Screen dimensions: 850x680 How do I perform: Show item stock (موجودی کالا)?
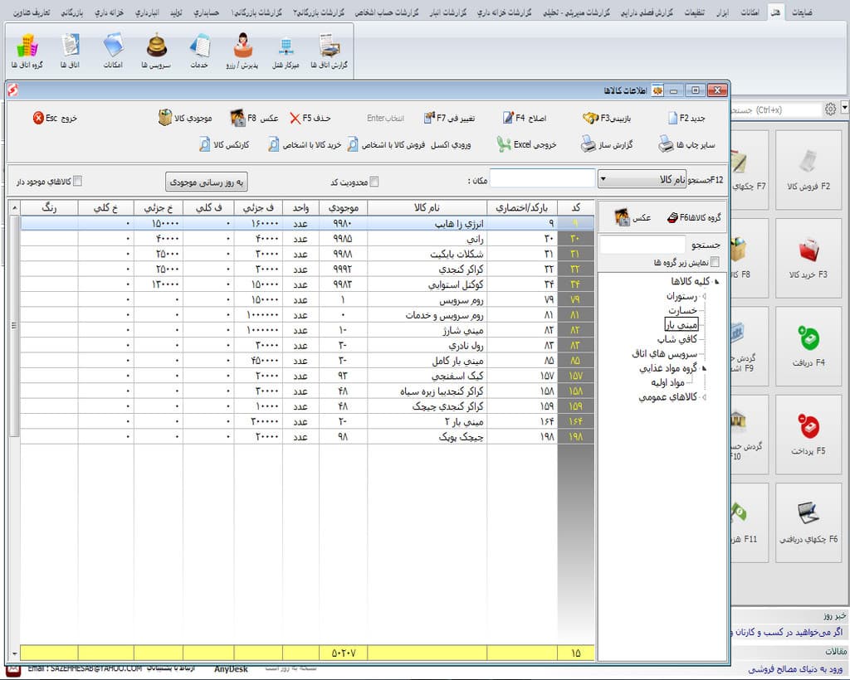185,118
